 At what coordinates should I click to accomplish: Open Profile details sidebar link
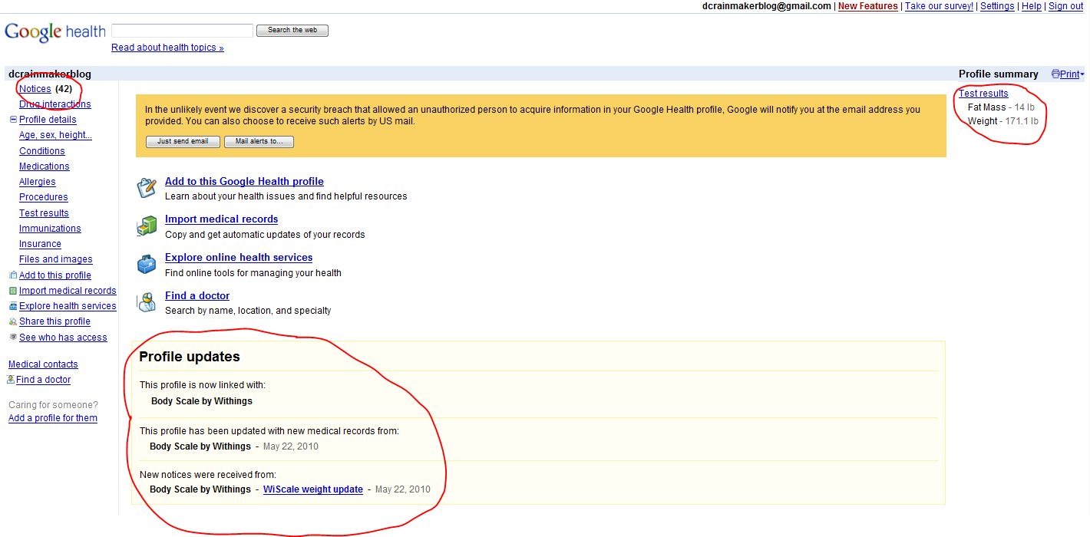(x=48, y=120)
